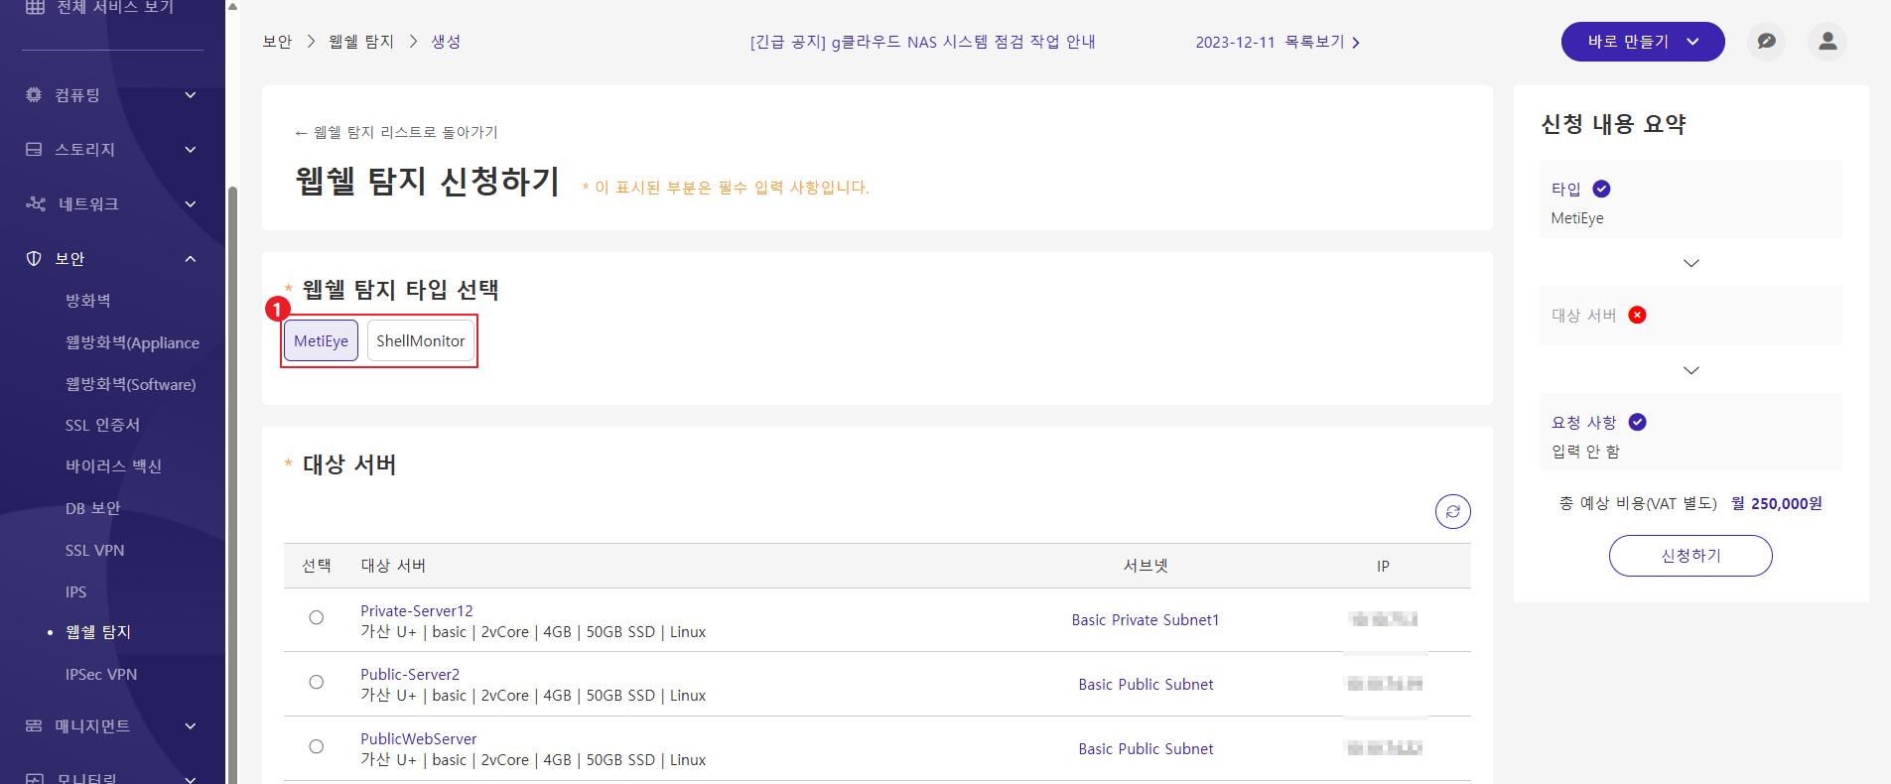
Task: Open the chat support icon
Action: tap(1766, 42)
